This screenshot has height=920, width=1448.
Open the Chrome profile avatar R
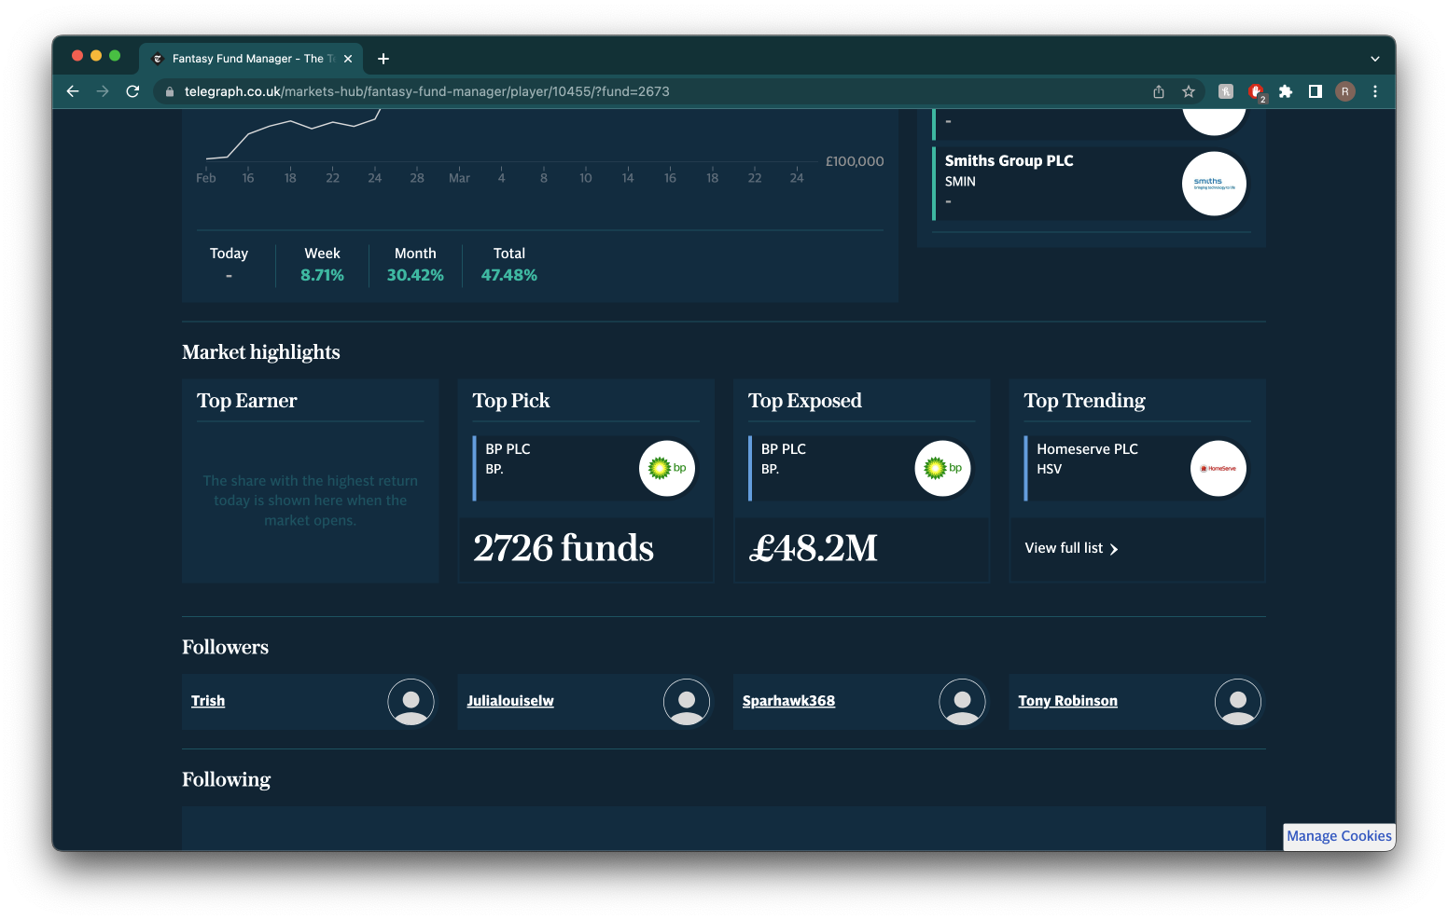(1345, 91)
